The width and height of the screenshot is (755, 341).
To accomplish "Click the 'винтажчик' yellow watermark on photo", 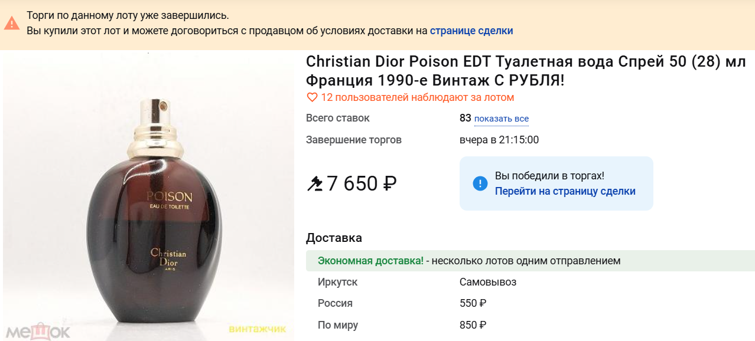I will pyautogui.click(x=257, y=329).
